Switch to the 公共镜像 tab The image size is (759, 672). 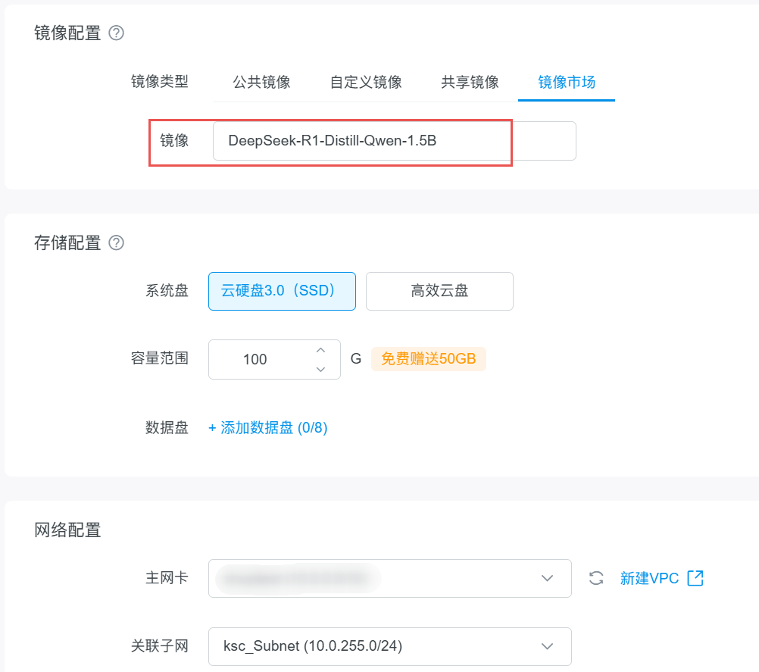click(261, 82)
